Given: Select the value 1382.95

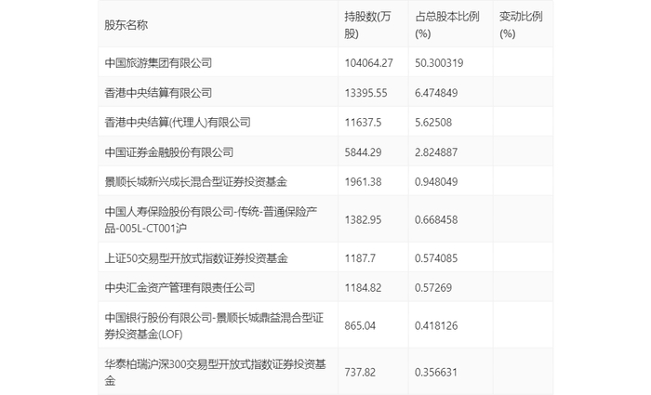Looking at the screenshot, I should [x=363, y=220].
